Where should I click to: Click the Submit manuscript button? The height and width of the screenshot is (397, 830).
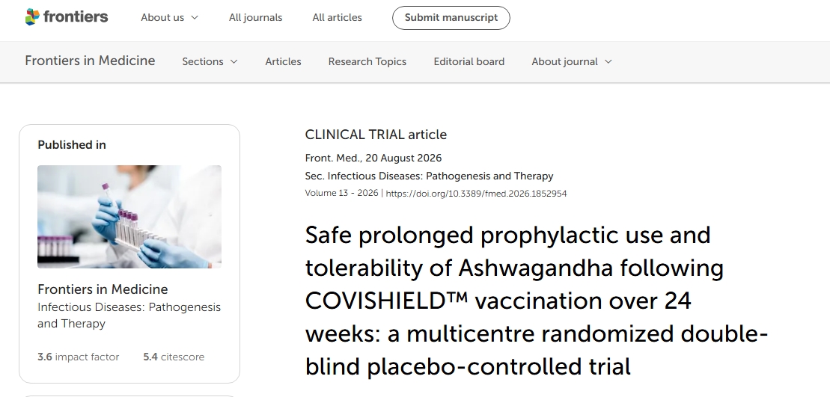(x=451, y=17)
